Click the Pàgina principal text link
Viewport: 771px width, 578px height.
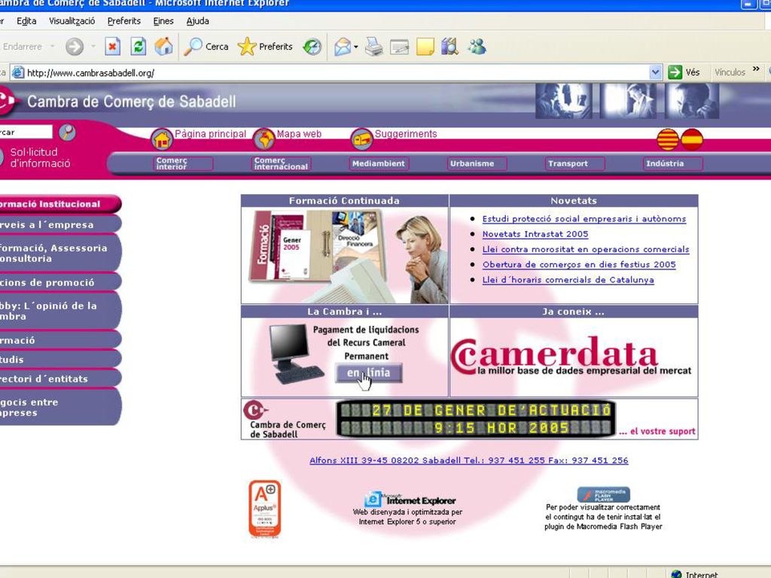211,134
